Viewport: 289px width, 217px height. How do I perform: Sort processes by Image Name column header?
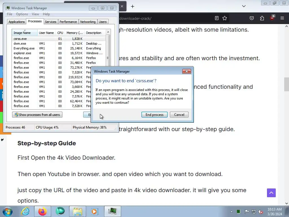25,33
